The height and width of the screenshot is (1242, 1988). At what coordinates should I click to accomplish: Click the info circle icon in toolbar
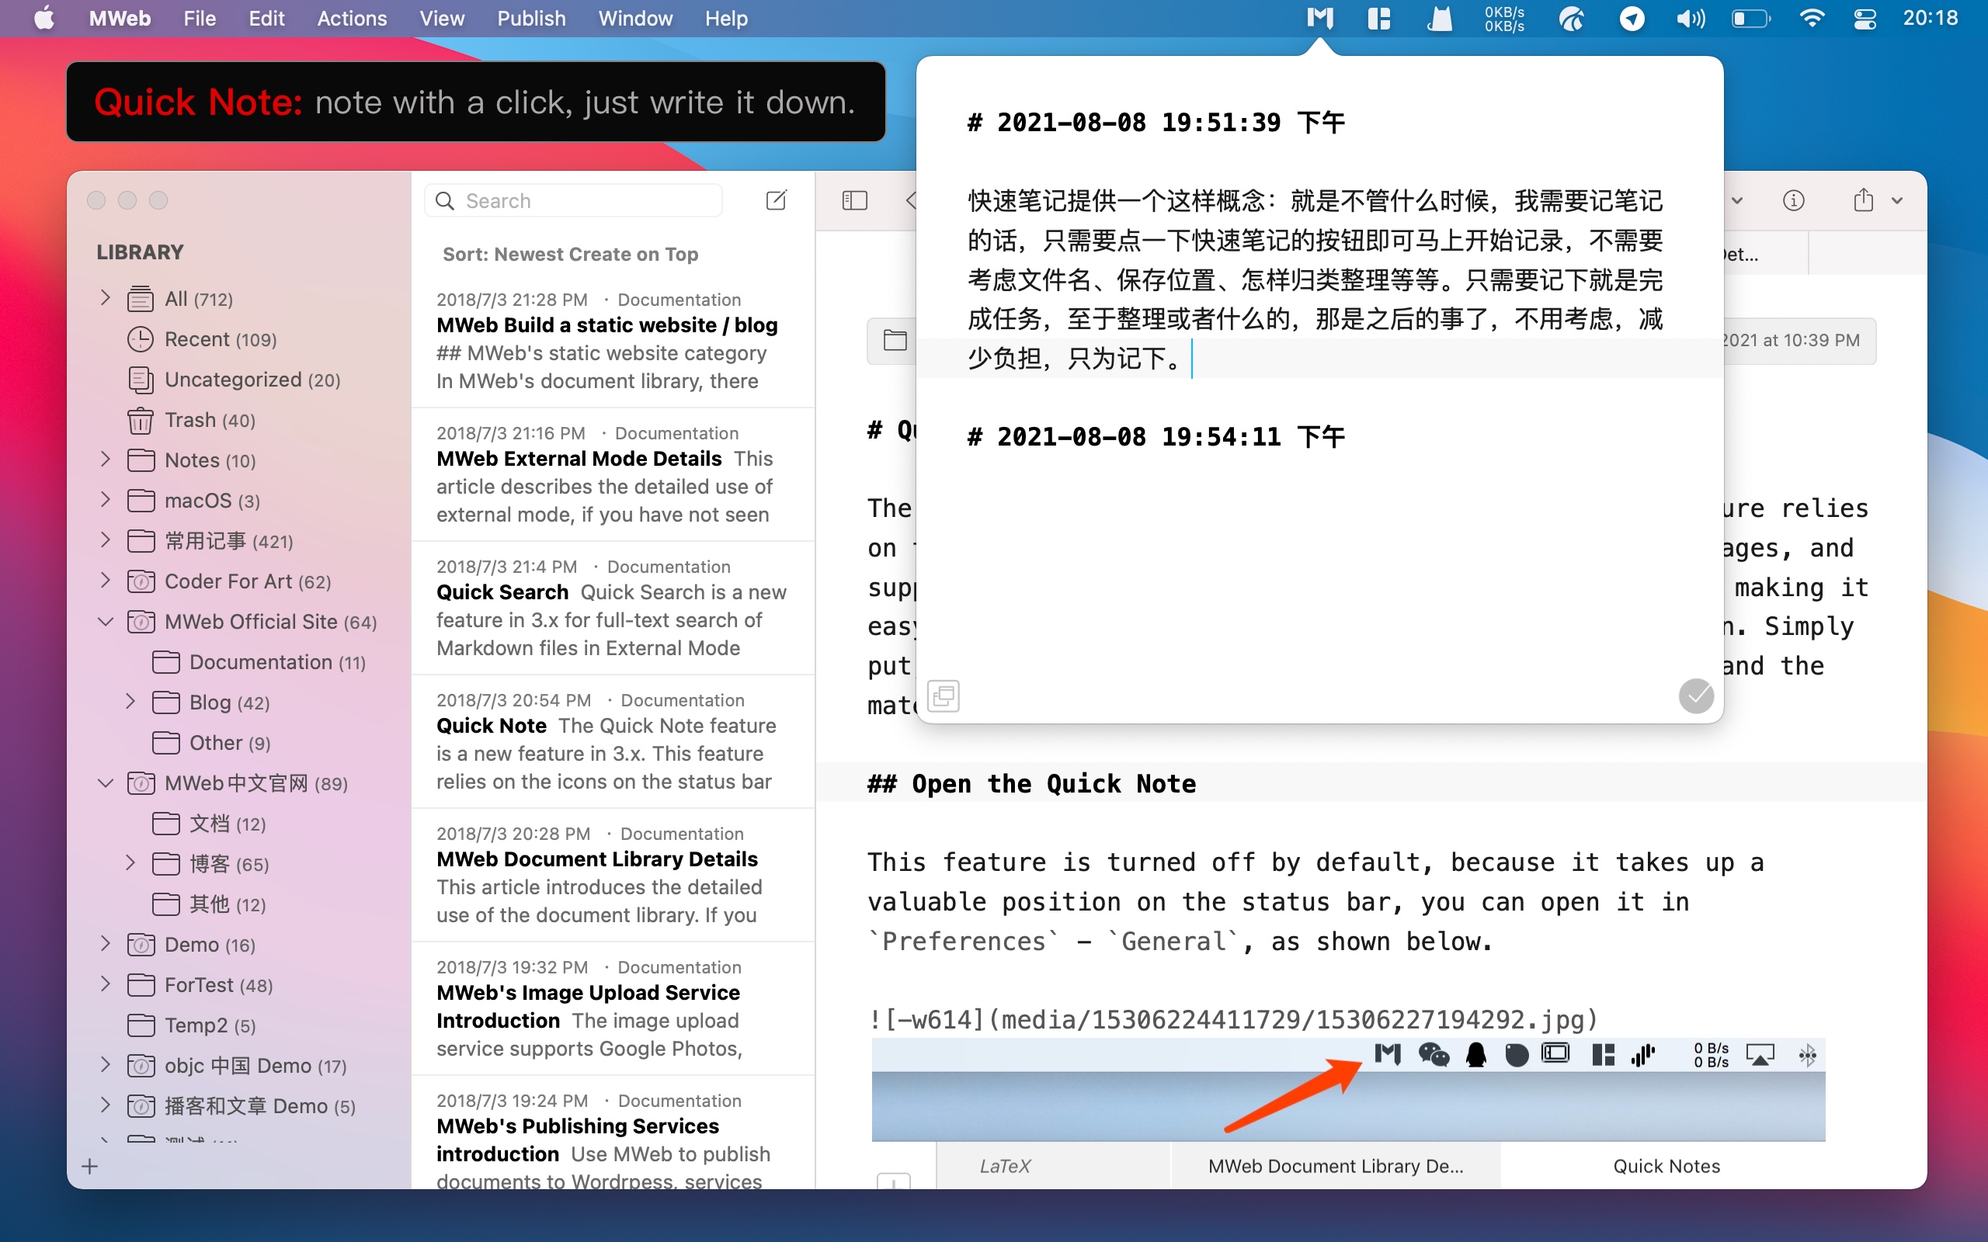tap(1793, 200)
